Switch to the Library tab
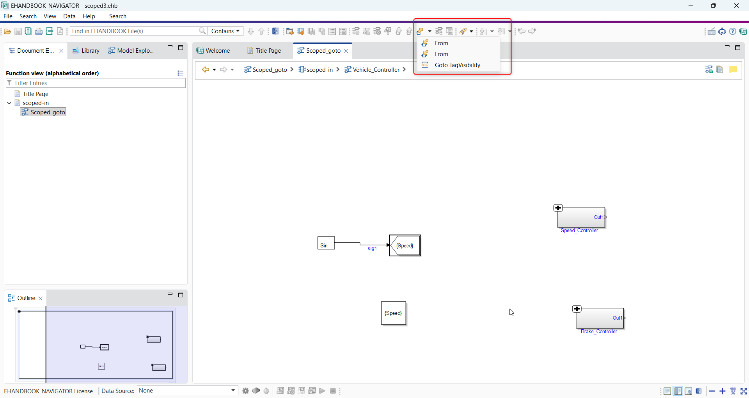Viewport: 749px width, 398px height. tap(86, 51)
